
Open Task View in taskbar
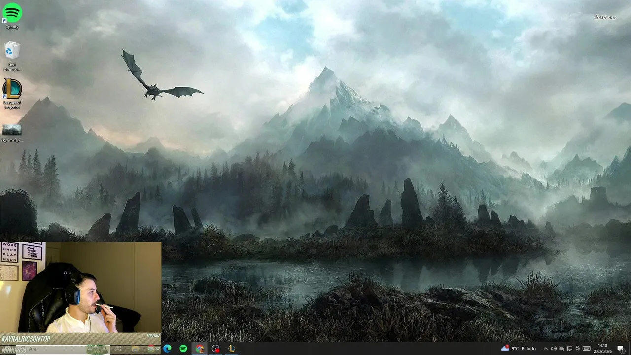pyautogui.click(x=118, y=349)
